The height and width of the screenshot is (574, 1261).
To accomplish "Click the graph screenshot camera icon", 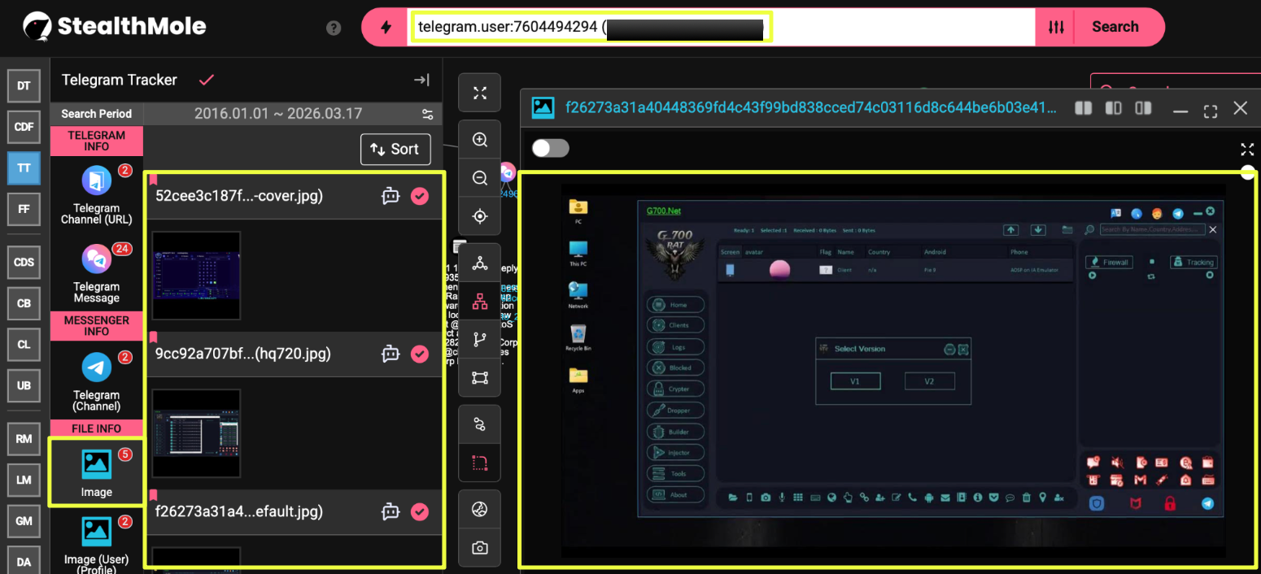I will [x=480, y=547].
